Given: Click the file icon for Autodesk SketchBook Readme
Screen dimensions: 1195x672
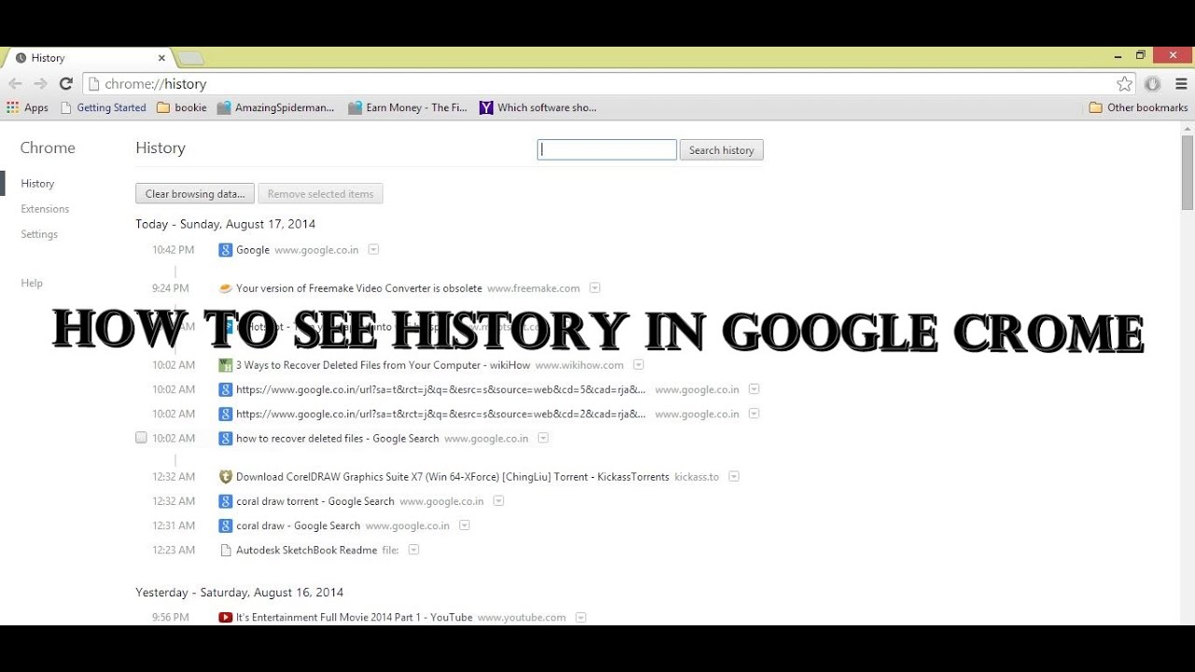Looking at the screenshot, I should [x=225, y=550].
